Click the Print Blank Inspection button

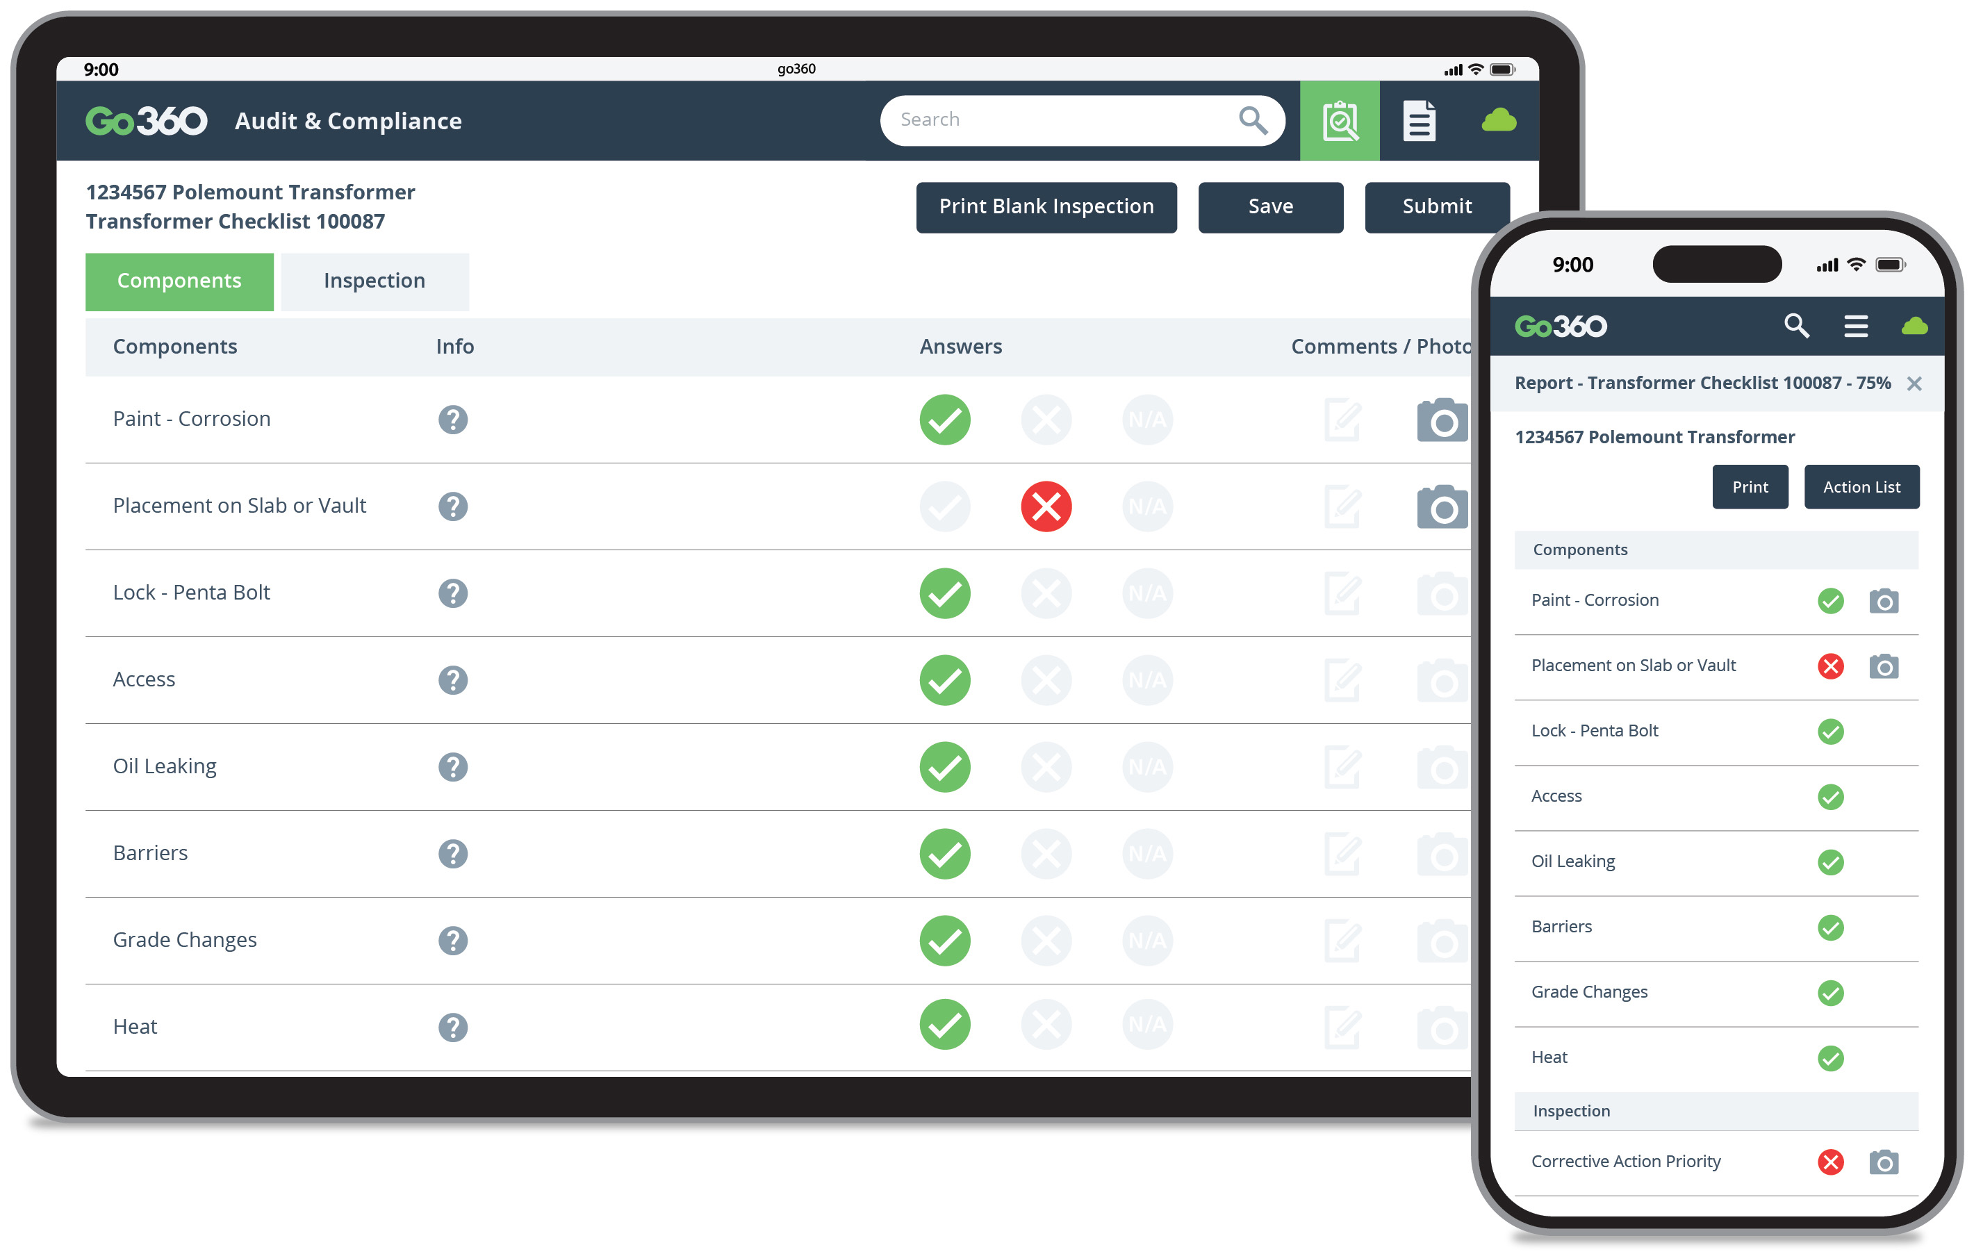1046,206
